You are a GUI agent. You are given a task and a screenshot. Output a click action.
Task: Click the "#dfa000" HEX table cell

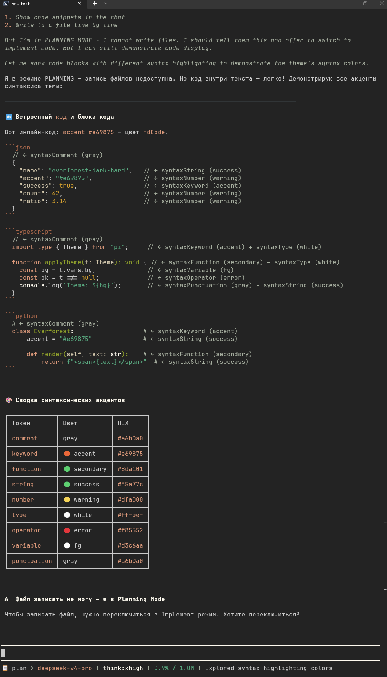click(130, 499)
